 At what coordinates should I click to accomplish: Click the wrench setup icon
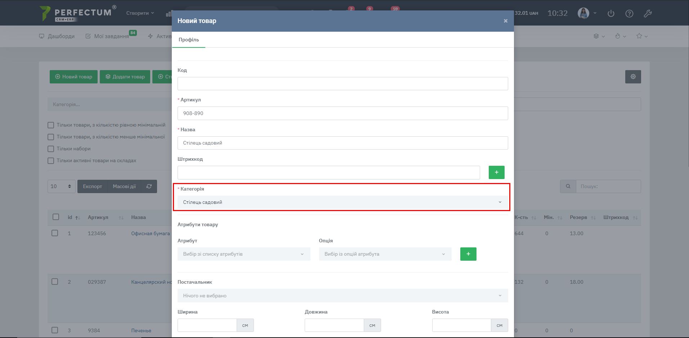point(648,14)
